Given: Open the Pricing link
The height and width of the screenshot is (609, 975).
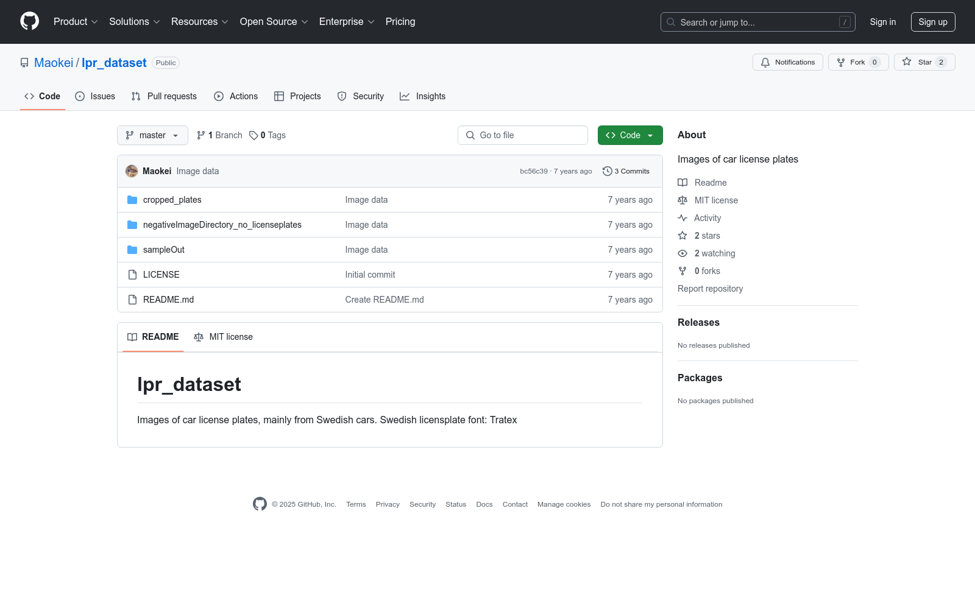Looking at the screenshot, I should tap(400, 21).
